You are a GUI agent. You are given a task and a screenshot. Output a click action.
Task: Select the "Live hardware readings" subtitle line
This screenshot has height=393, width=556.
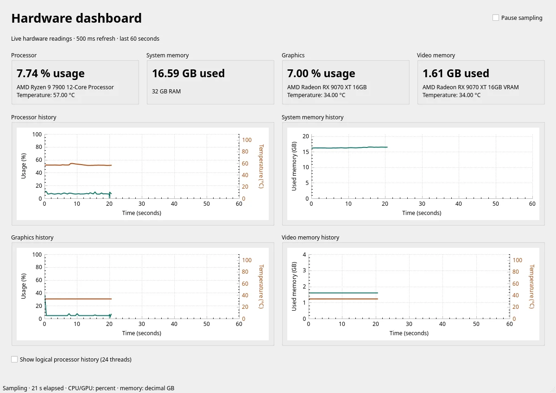click(85, 39)
